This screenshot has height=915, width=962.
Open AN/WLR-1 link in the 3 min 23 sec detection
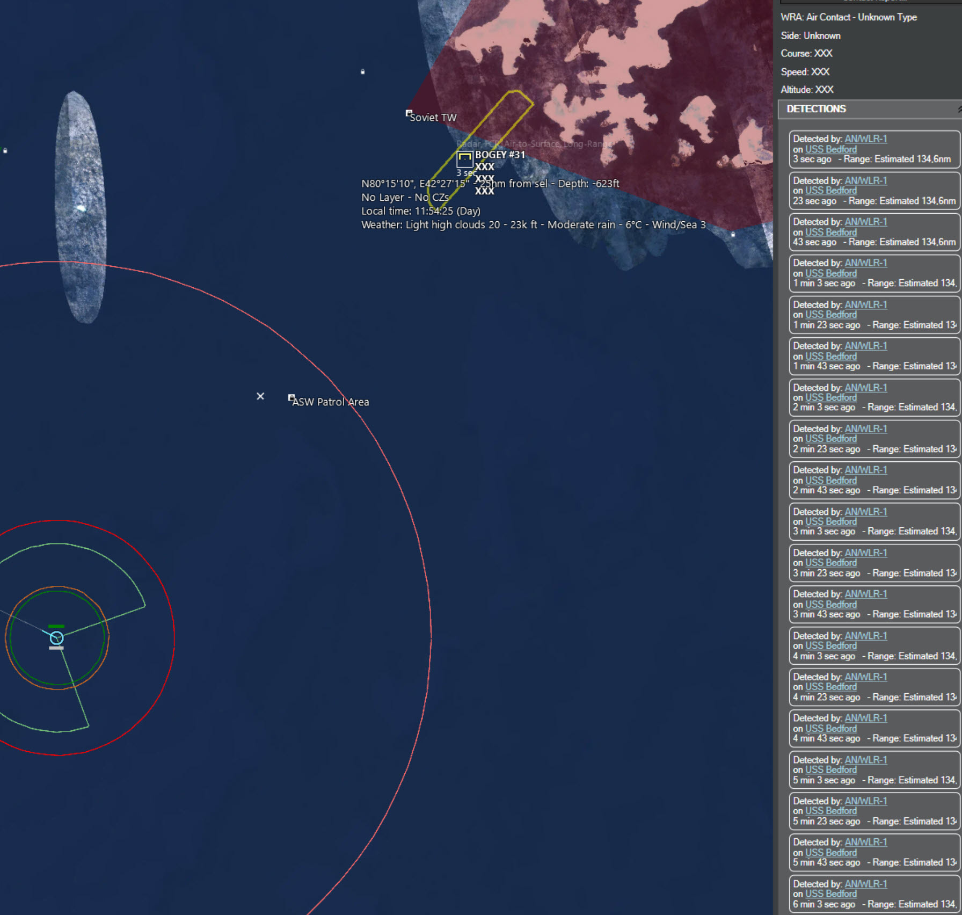tap(865, 553)
